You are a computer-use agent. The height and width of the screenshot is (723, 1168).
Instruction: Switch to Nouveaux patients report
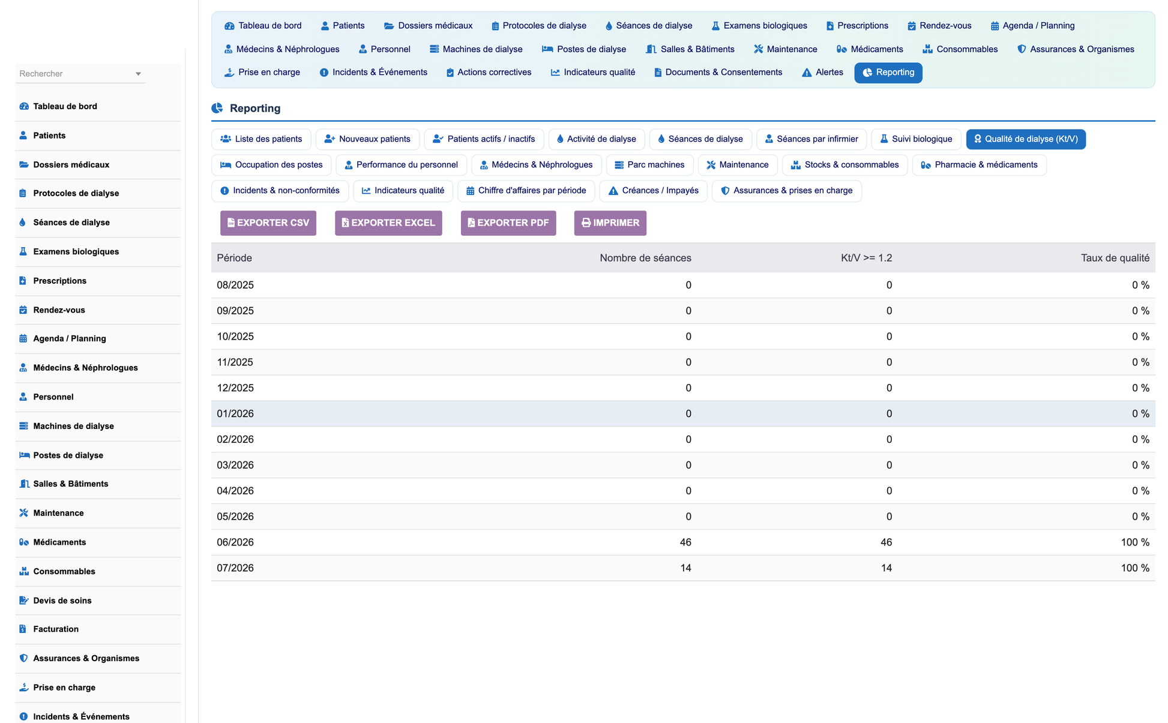click(x=367, y=139)
